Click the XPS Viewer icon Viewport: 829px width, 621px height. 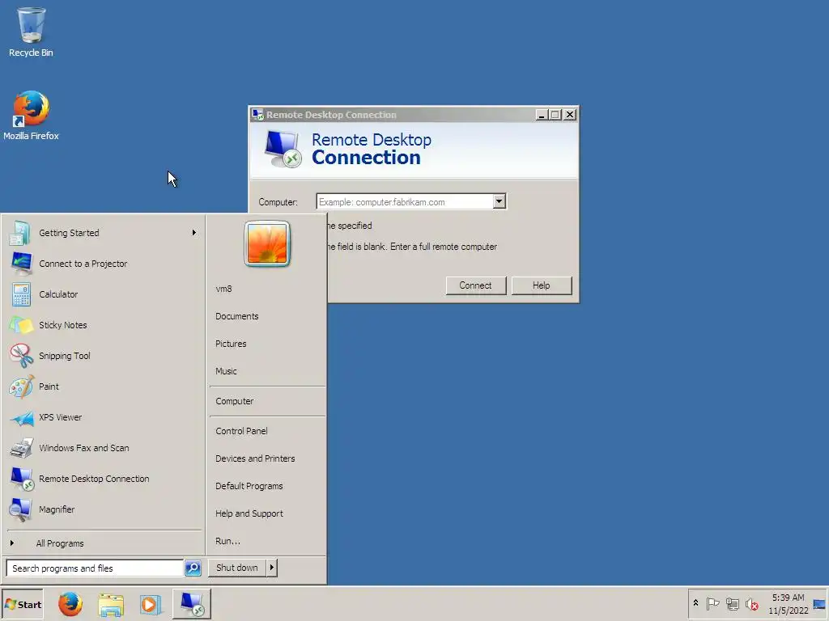tap(22, 418)
